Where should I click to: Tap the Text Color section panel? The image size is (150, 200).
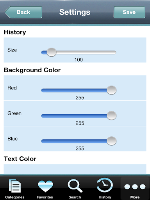pyautogui.click(x=75, y=169)
